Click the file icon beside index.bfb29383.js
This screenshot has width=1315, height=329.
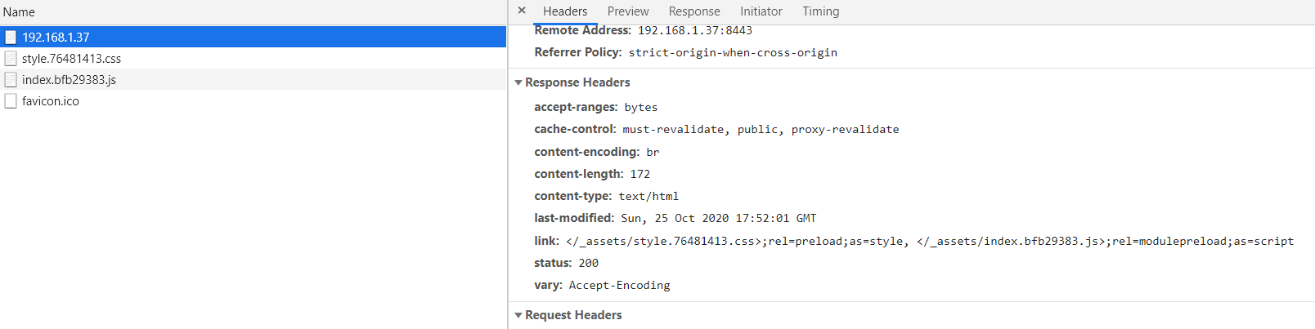pyautogui.click(x=11, y=79)
